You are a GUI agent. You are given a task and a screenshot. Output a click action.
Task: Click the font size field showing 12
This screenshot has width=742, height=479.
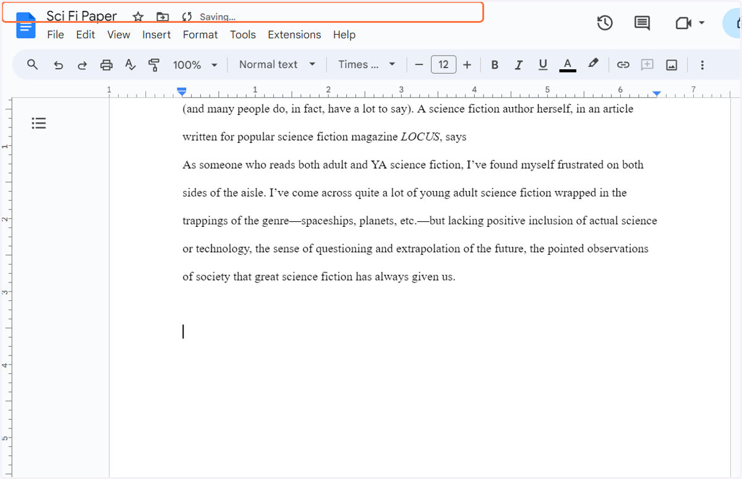click(x=443, y=64)
